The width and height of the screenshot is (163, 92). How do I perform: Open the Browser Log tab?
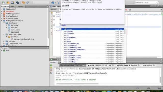[x=147, y=65]
